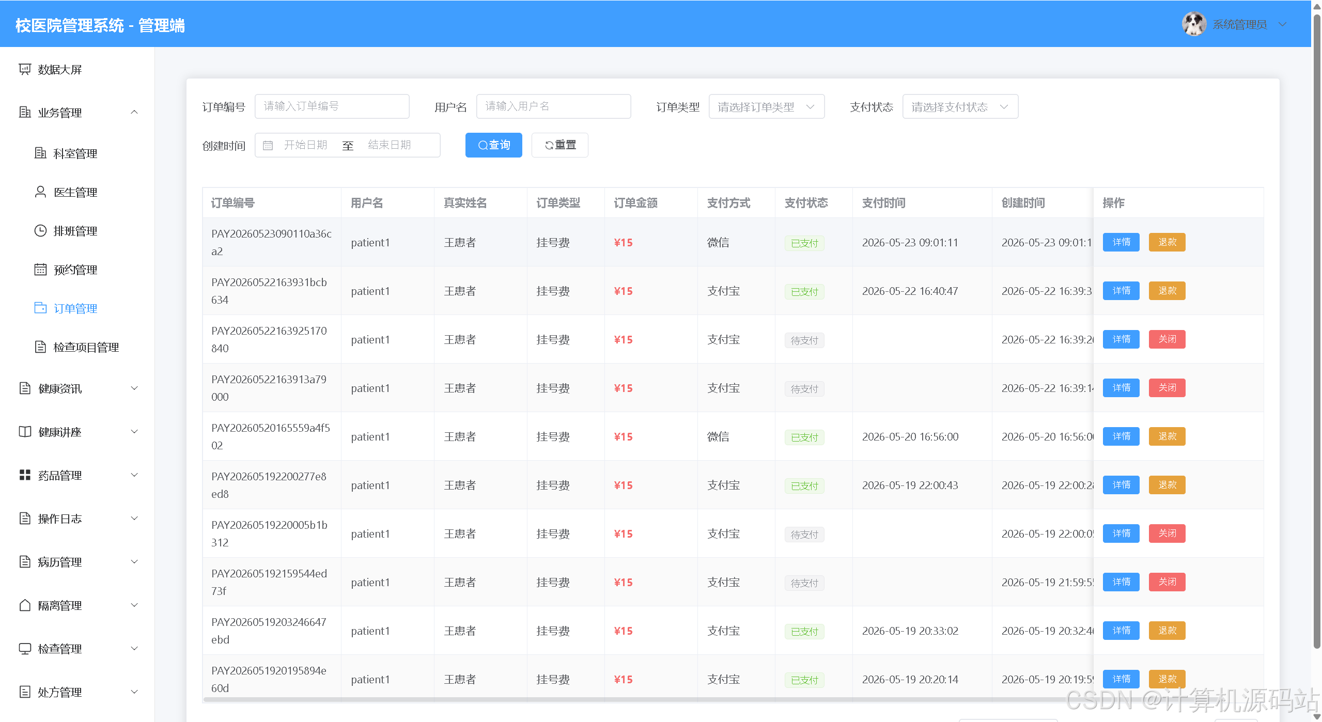Image resolution: width=1322 pixels, height=722 pixels.
Task: Collapse the 业务管理 submenu
Action: pos(134,112)
